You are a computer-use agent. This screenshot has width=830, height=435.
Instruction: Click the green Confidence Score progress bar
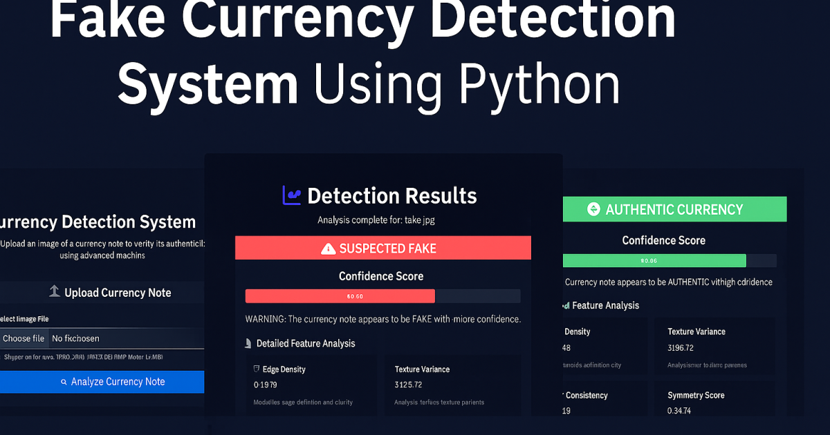tap(654, 260)
